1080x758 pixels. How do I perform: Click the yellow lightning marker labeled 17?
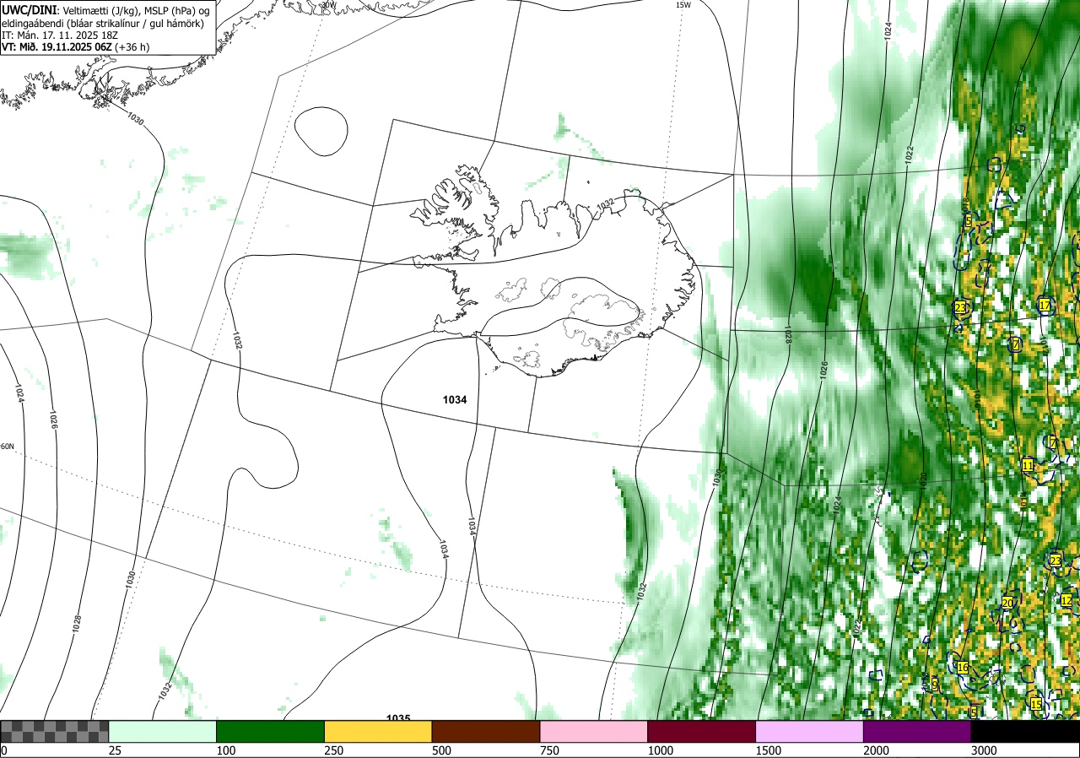(1045, 305)
